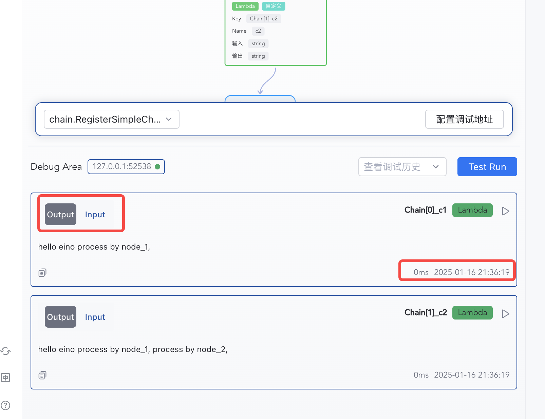Click the 配置调试地址 button

click(x=464, y=120)
